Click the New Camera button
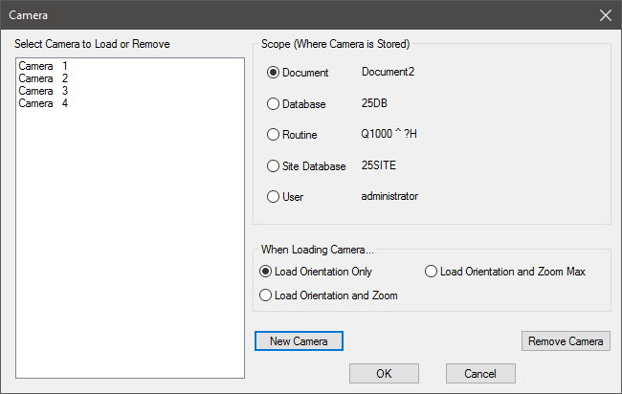This screenshot has width=622, height=394. 299,341
